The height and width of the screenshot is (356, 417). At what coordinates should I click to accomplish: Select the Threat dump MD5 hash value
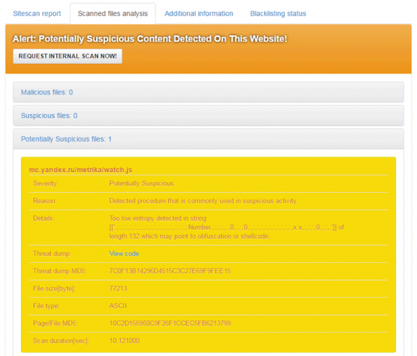170,271
